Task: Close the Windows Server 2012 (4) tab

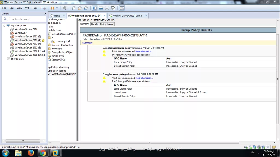Action: point(104,16)
